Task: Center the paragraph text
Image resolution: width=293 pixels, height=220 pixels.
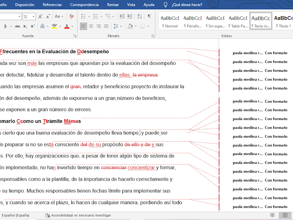Action: pyautogui.click(x=91, y=26)
